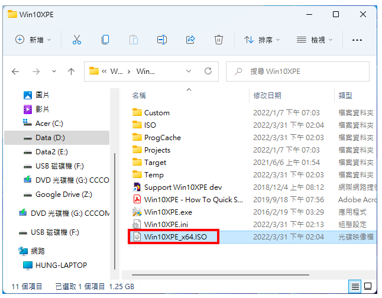Minimize the Win10XPE window

click(x=309, y=14)
